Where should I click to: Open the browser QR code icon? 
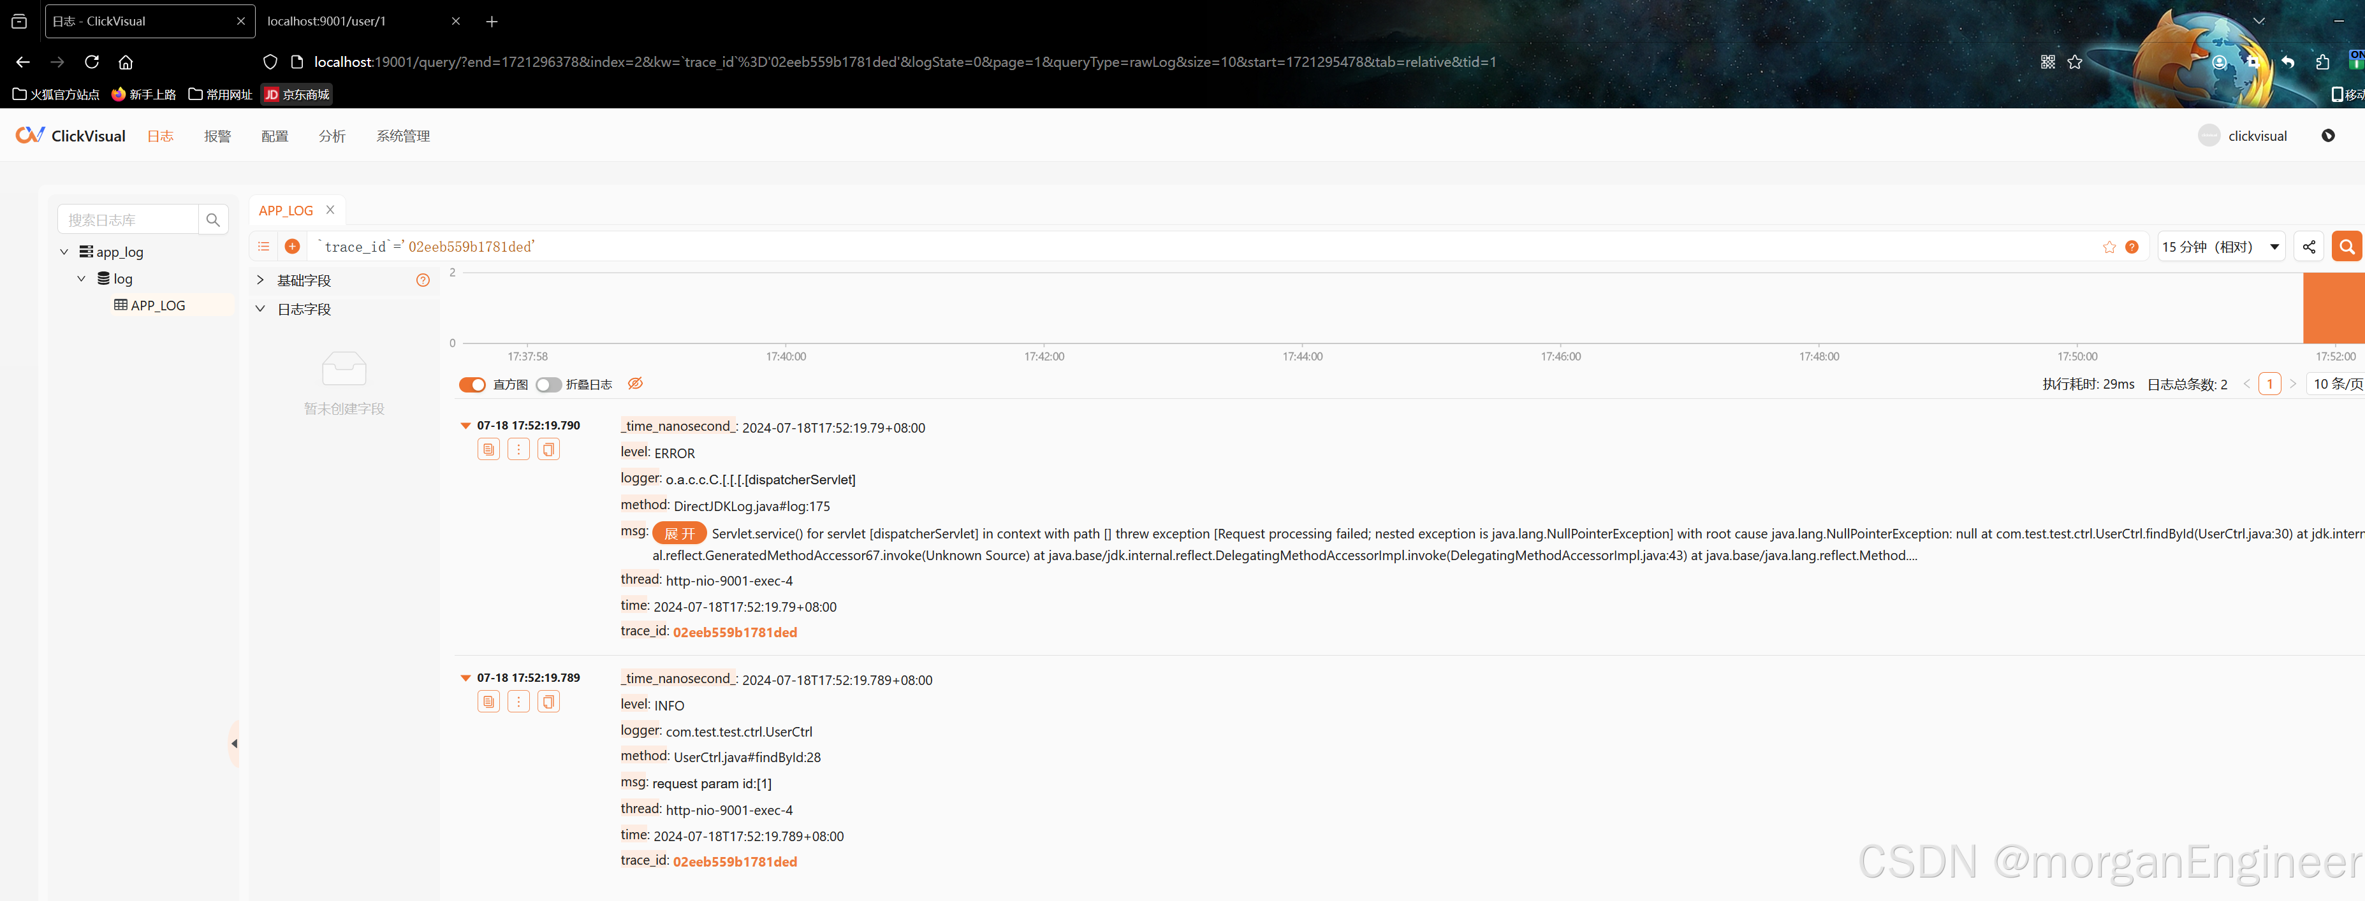tap(2047, 62)
